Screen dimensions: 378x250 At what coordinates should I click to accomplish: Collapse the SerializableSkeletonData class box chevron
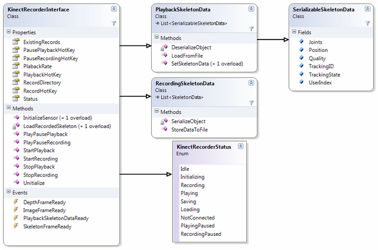click(367, 9)
